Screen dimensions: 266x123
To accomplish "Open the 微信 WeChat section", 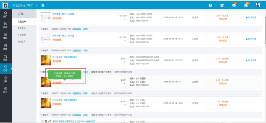I will (x=6, y=25).
